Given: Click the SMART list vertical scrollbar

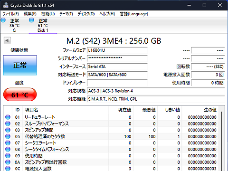Looking at the screenshot, I should [222, 139].
